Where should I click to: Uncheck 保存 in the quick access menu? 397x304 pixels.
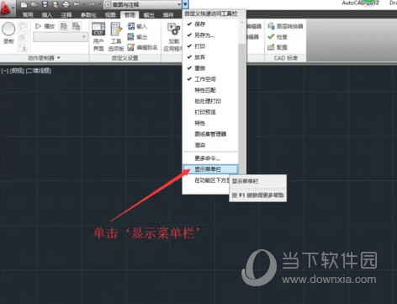[210, 24]
